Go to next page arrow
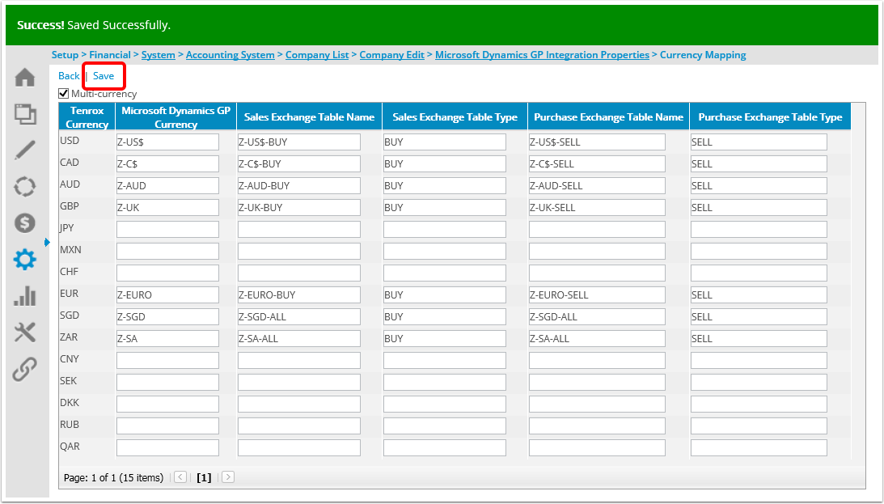The image size is (884, 504). coord(228,477)
